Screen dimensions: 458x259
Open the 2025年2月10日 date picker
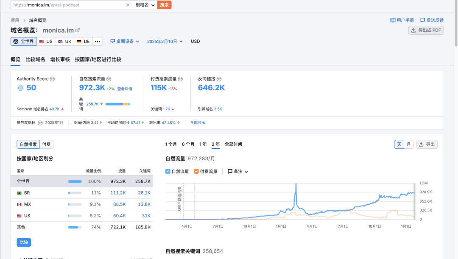(165, 42)
